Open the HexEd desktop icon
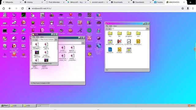196x110 pixels. click(x=23, y=39)
